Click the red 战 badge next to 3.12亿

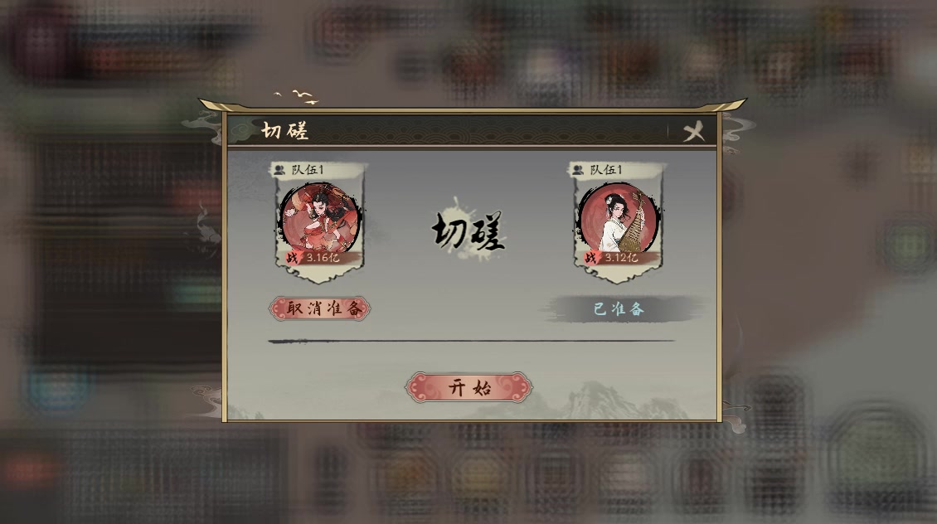click(590, 258)
